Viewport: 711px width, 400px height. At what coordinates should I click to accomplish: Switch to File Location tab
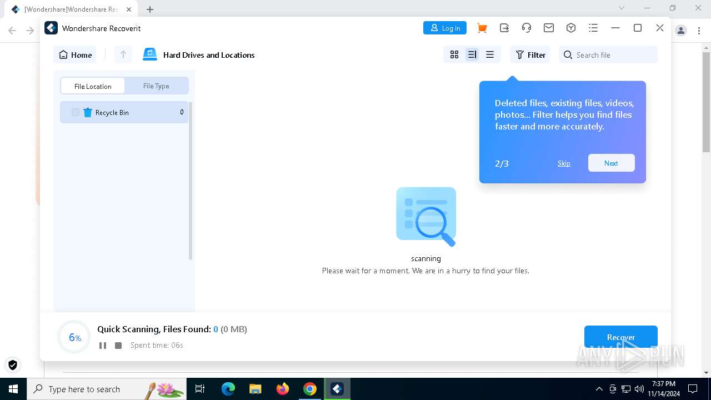(x=93, y=86)
